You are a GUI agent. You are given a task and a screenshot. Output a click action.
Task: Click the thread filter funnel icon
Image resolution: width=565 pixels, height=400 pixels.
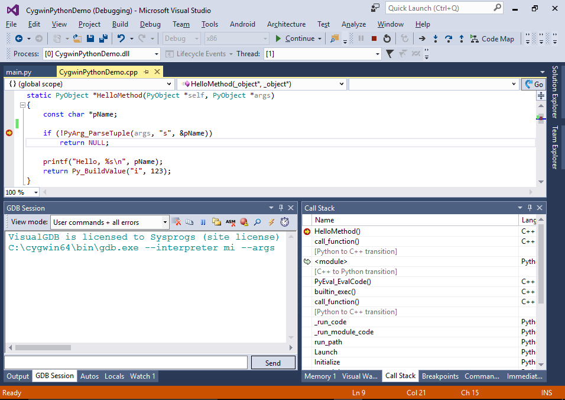(x=389, y=54)
